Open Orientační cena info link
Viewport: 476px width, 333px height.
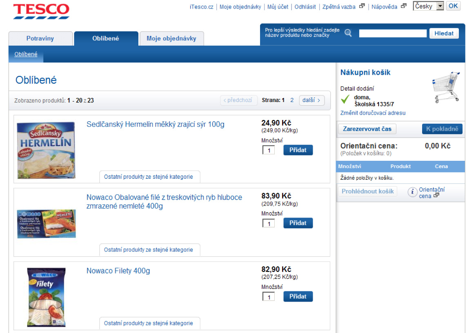(x=432, y=193)
